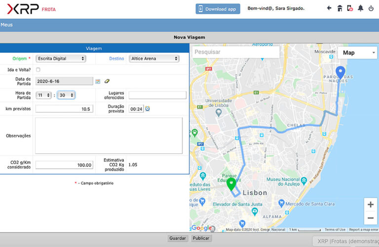Click the Nova Viagem title

[189, 37]
